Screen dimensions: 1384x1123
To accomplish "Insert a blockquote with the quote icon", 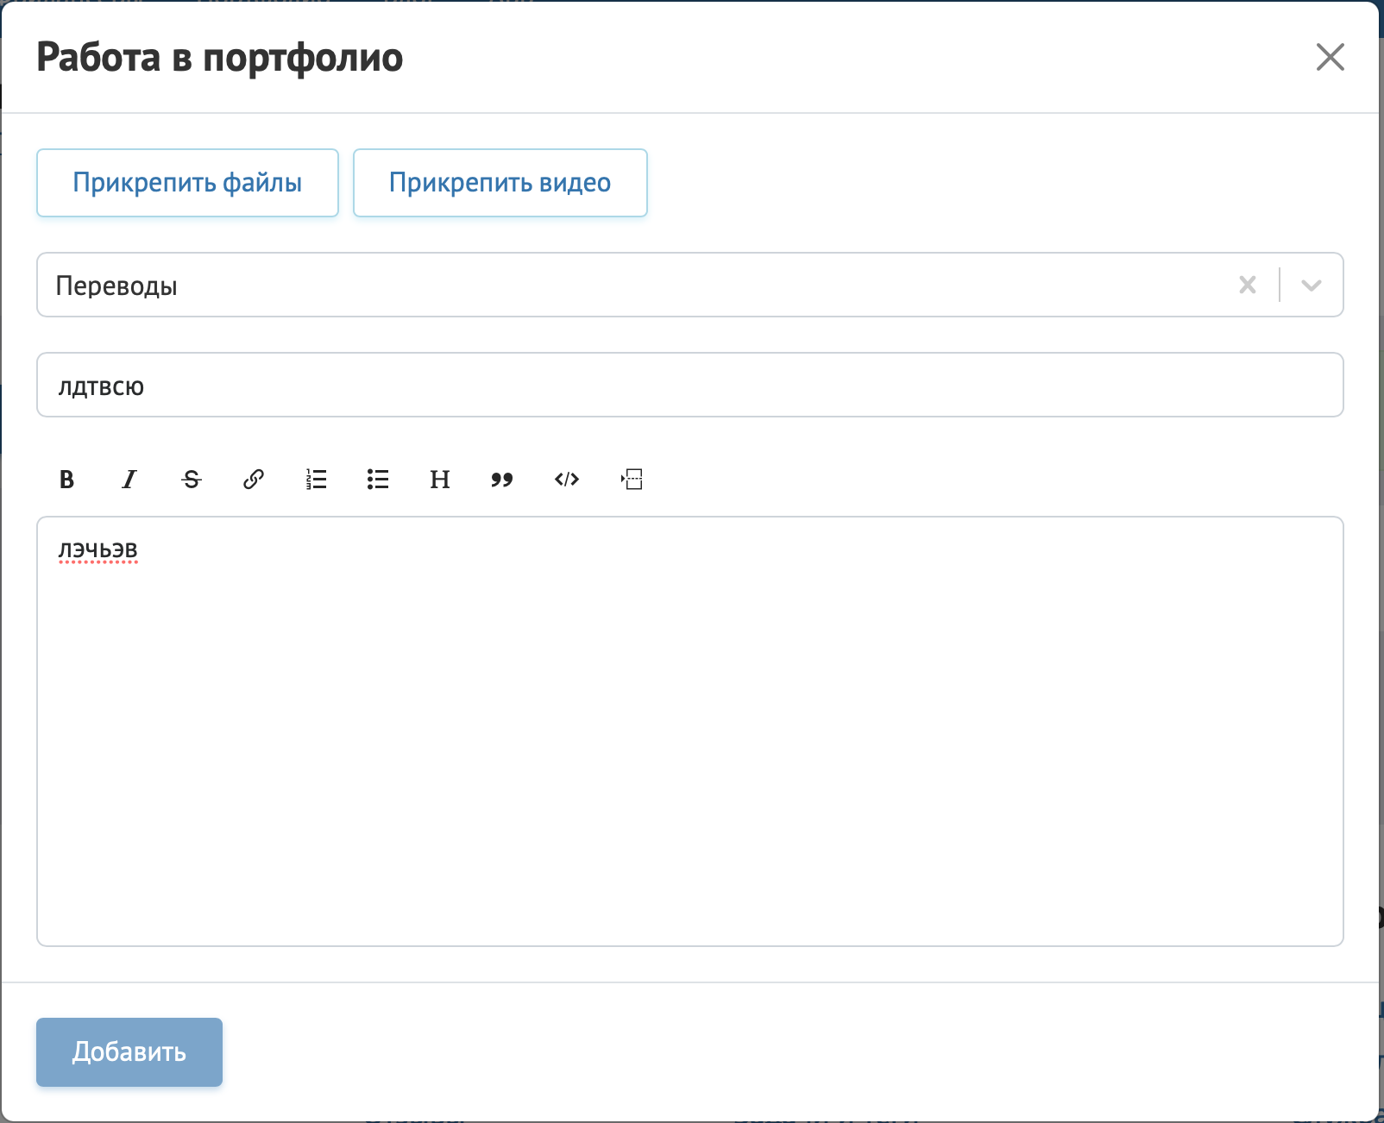I will coord(502,480).
